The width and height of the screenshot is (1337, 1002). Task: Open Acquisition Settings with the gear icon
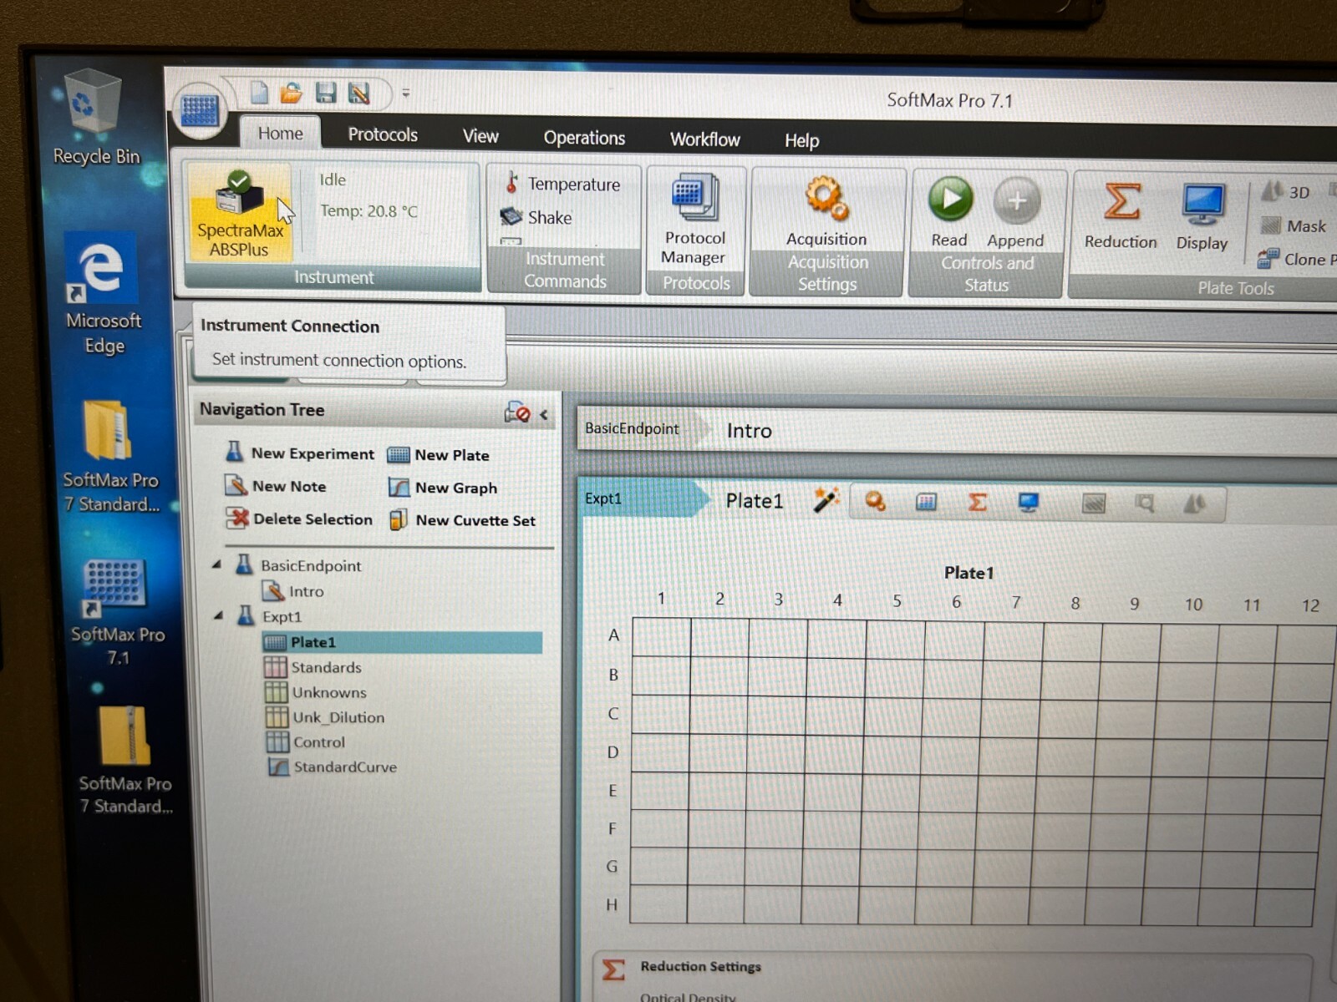826,211
